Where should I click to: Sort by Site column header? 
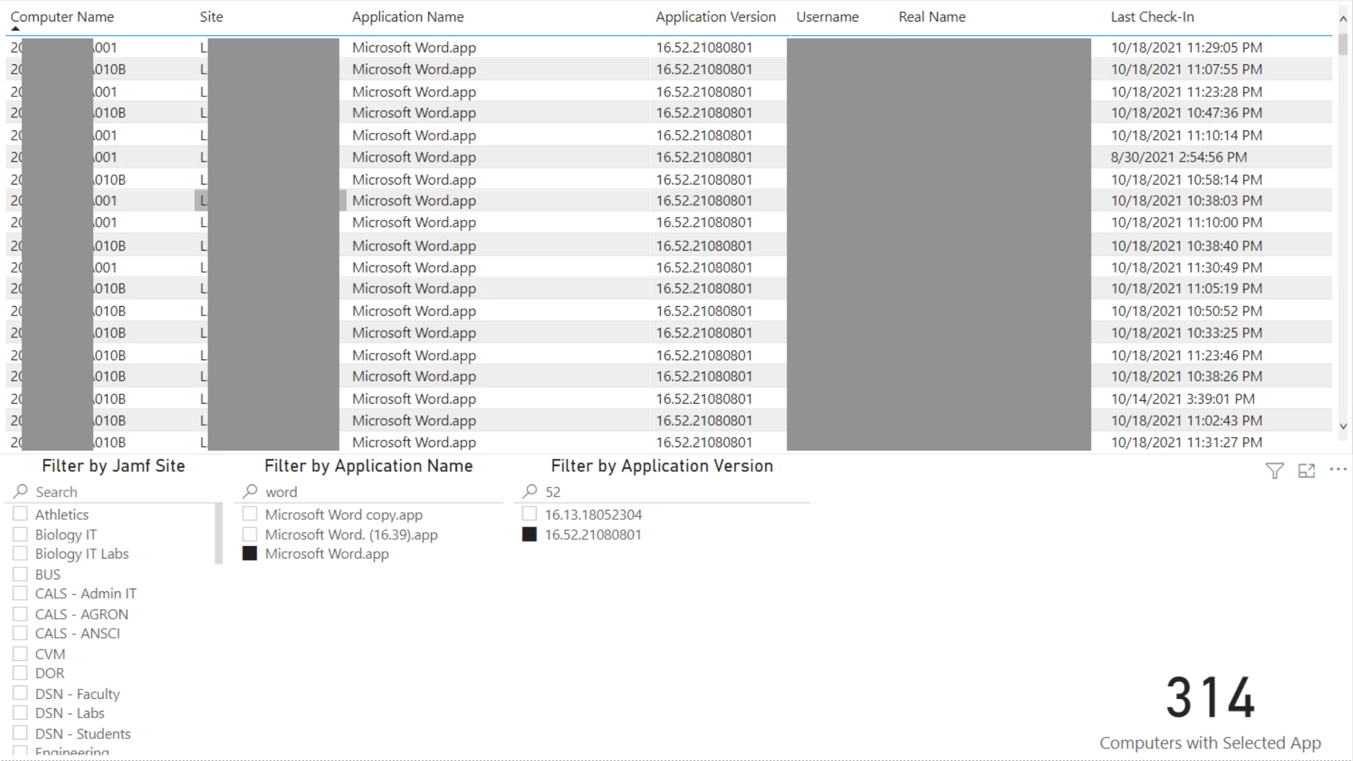[x=211, y=17]
